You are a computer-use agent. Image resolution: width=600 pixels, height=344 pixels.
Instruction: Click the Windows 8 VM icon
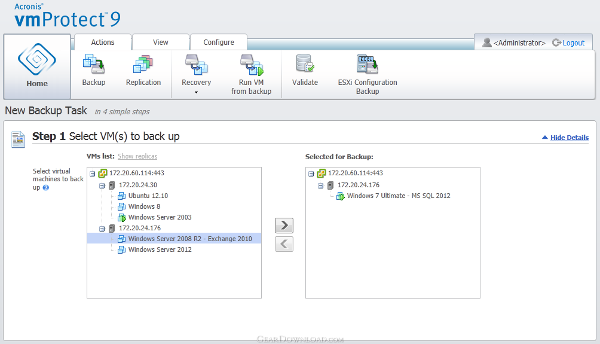[122, 206]
